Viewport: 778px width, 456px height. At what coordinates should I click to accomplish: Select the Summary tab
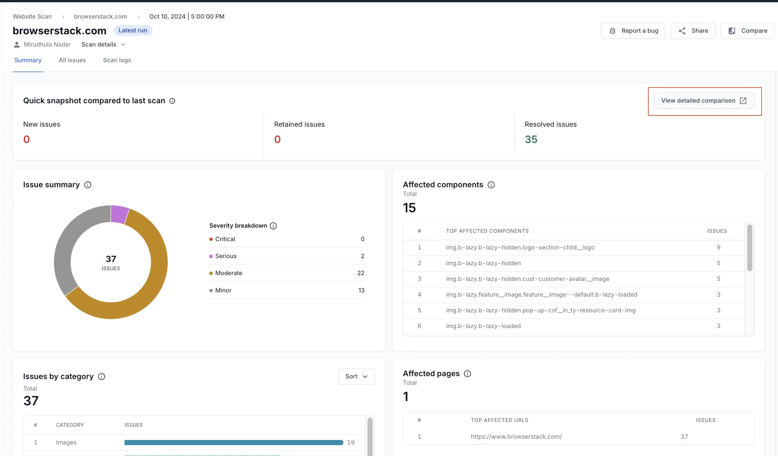pyautogui.click(x=28, y=60)
